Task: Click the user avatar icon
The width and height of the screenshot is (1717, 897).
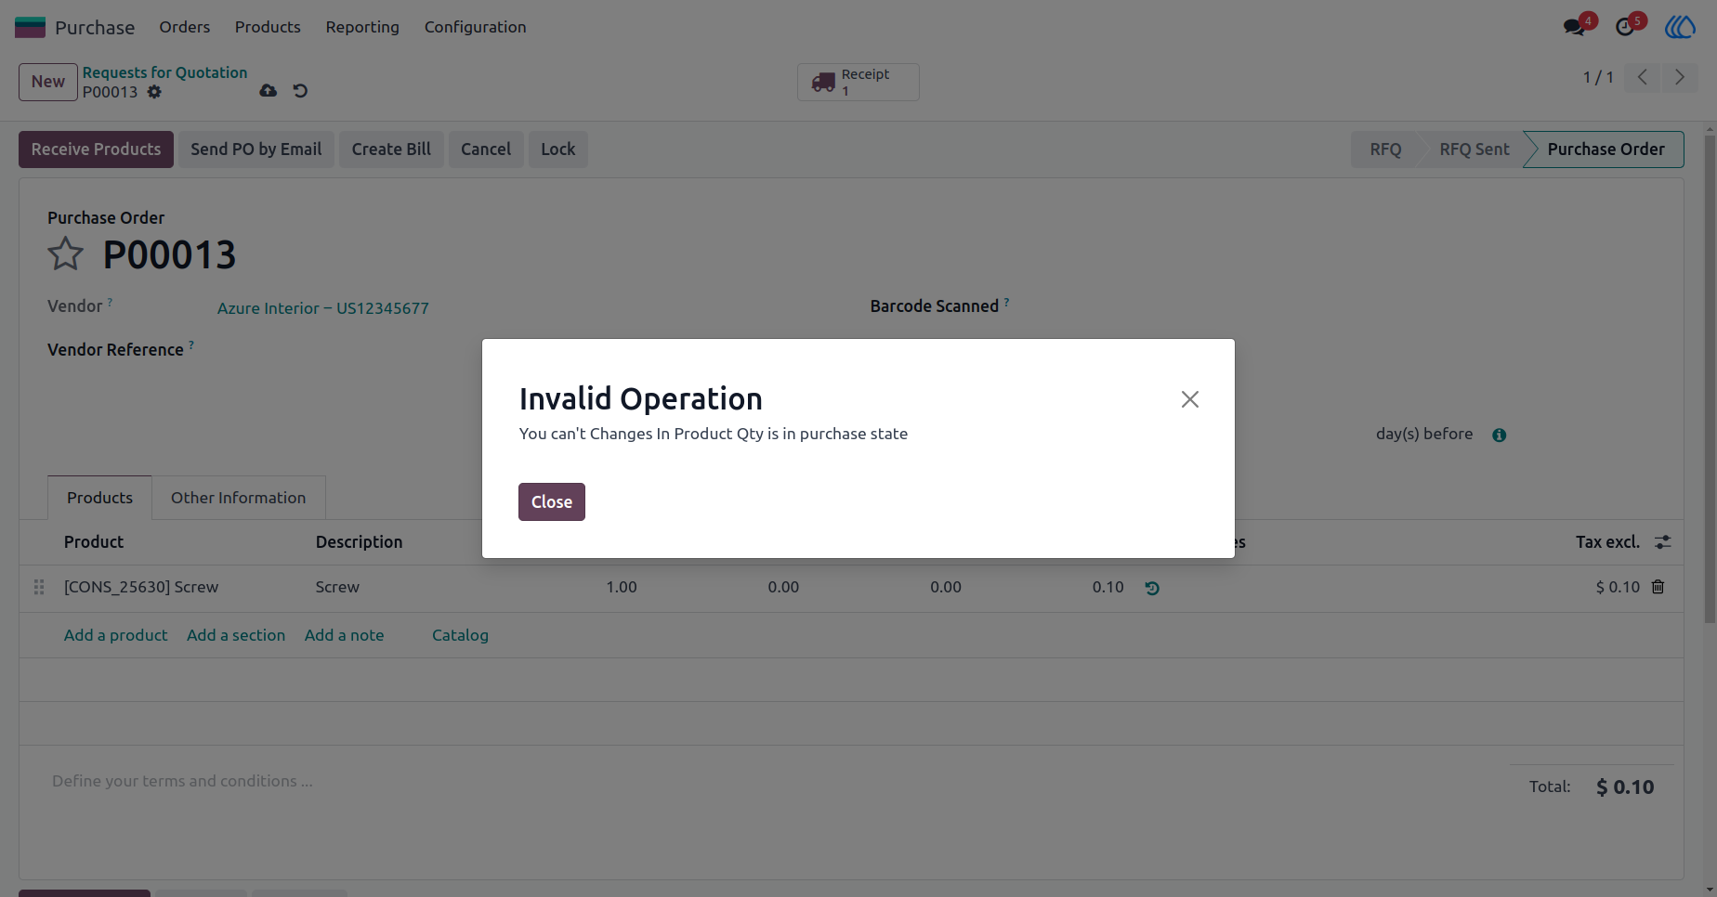Action: click(1680, 27)
